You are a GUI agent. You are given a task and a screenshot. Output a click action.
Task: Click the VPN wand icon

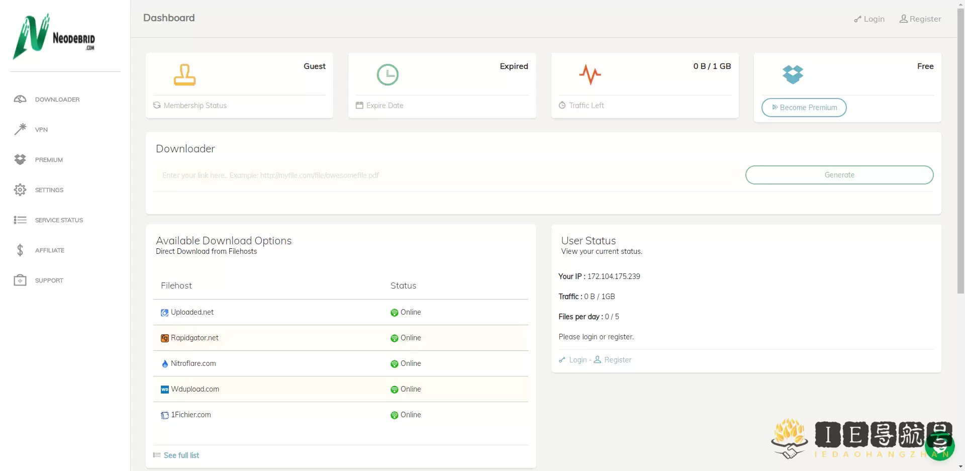tap(20, 129)
